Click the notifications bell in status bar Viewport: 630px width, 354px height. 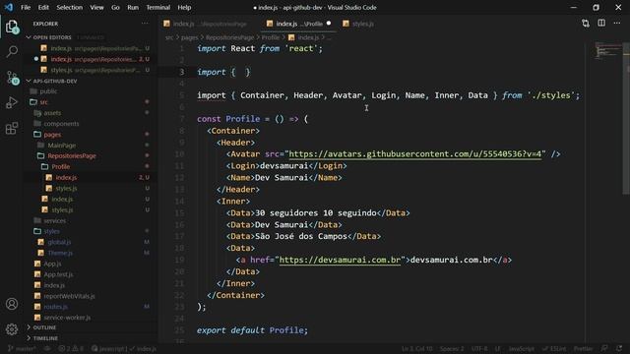pyautogui.click(x=619, y=348)
